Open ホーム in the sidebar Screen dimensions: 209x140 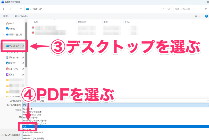[x=10, y=23]
